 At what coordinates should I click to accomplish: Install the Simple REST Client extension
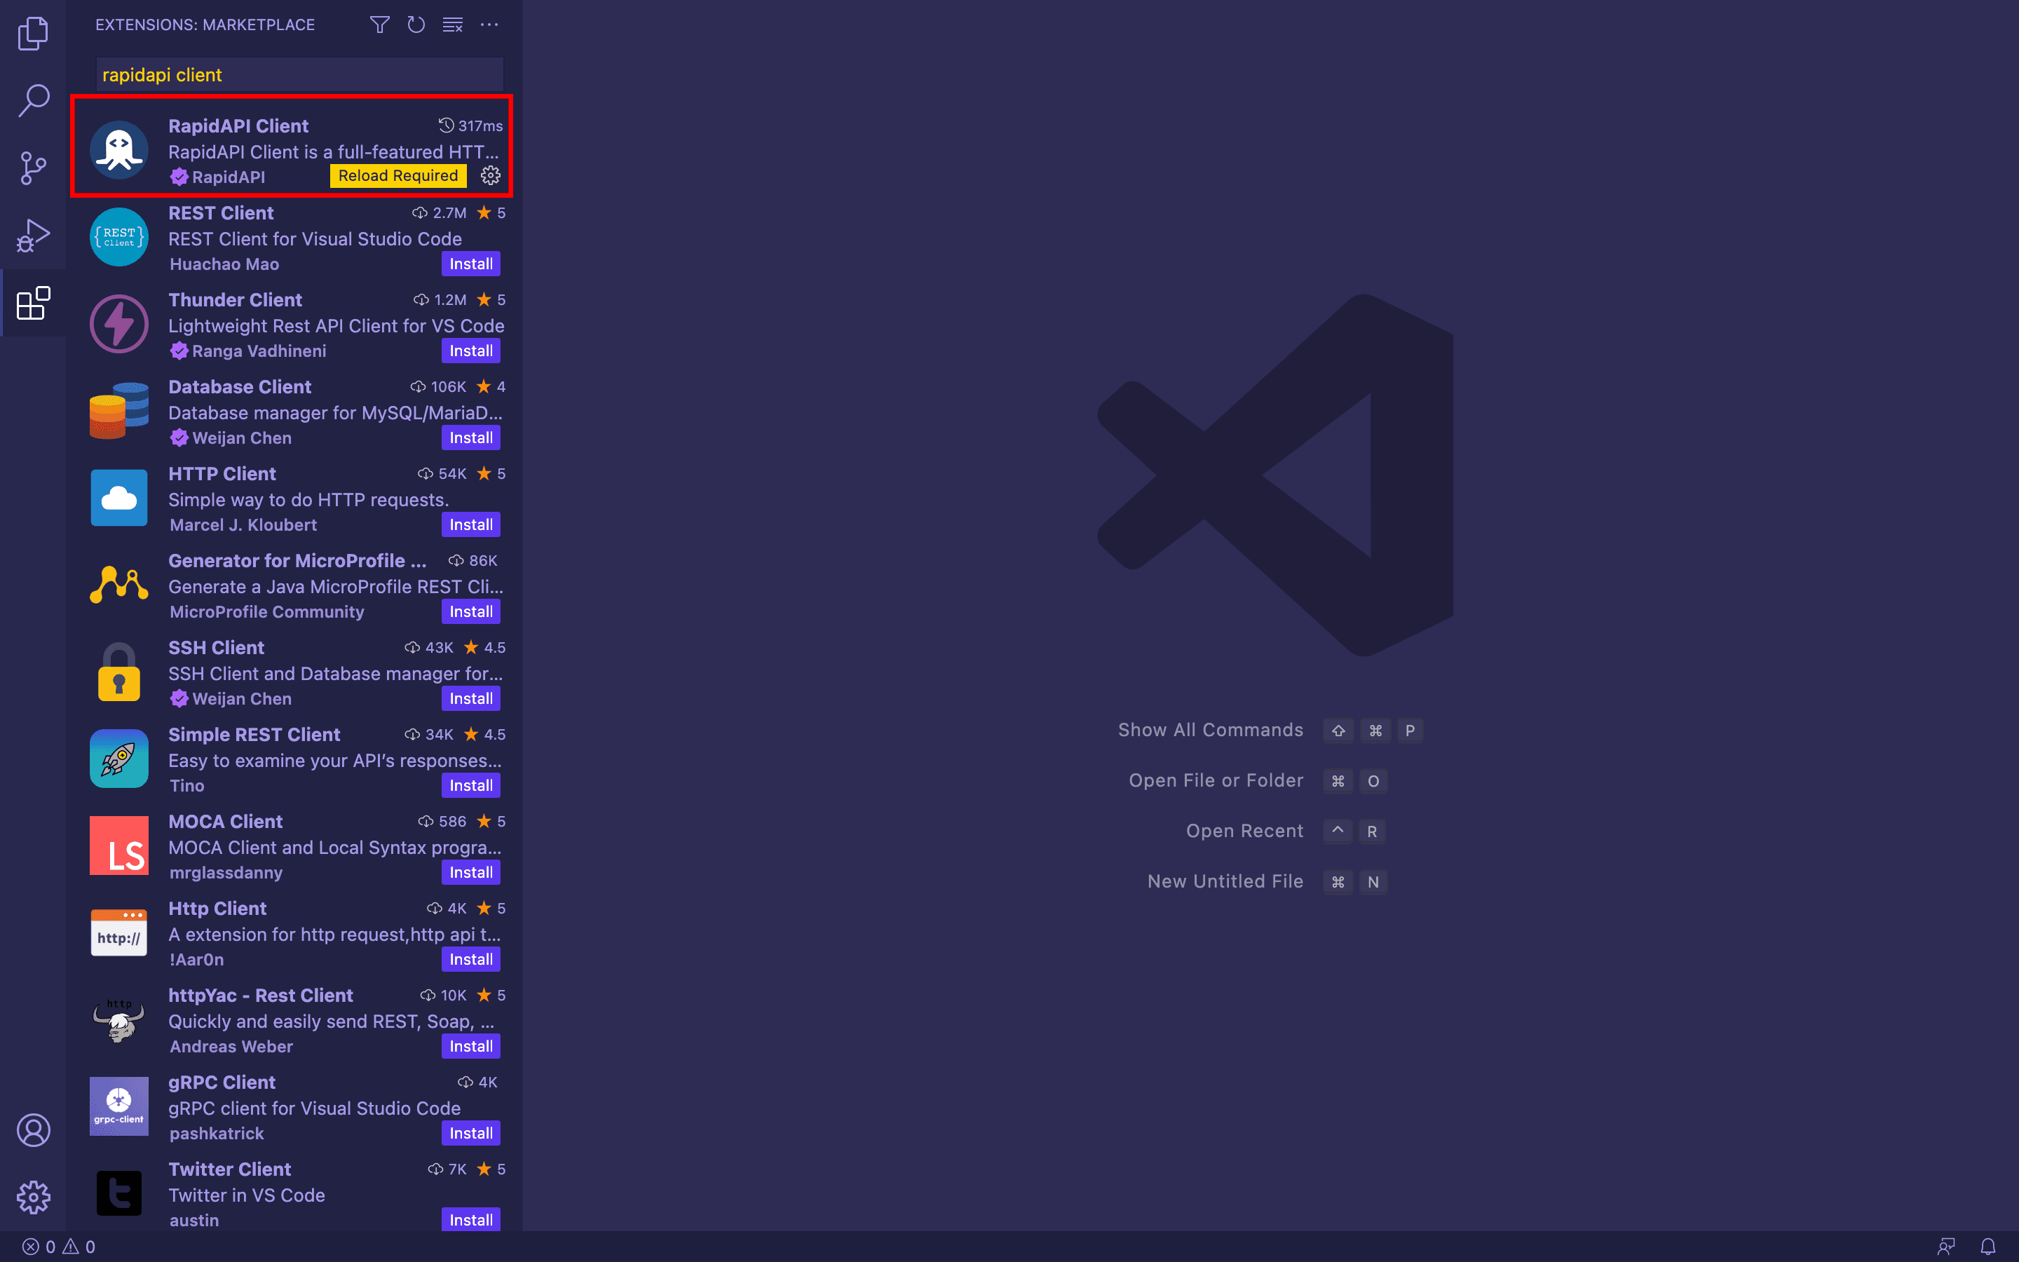click(x=470, y=785)
